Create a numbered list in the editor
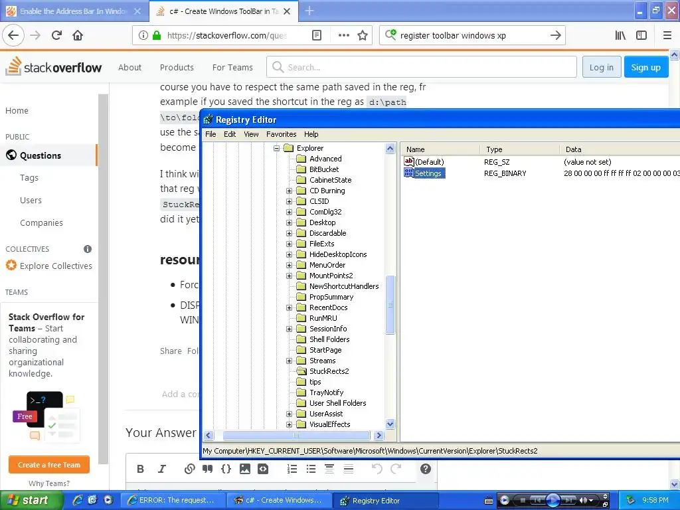 click(x=292, y=469)
